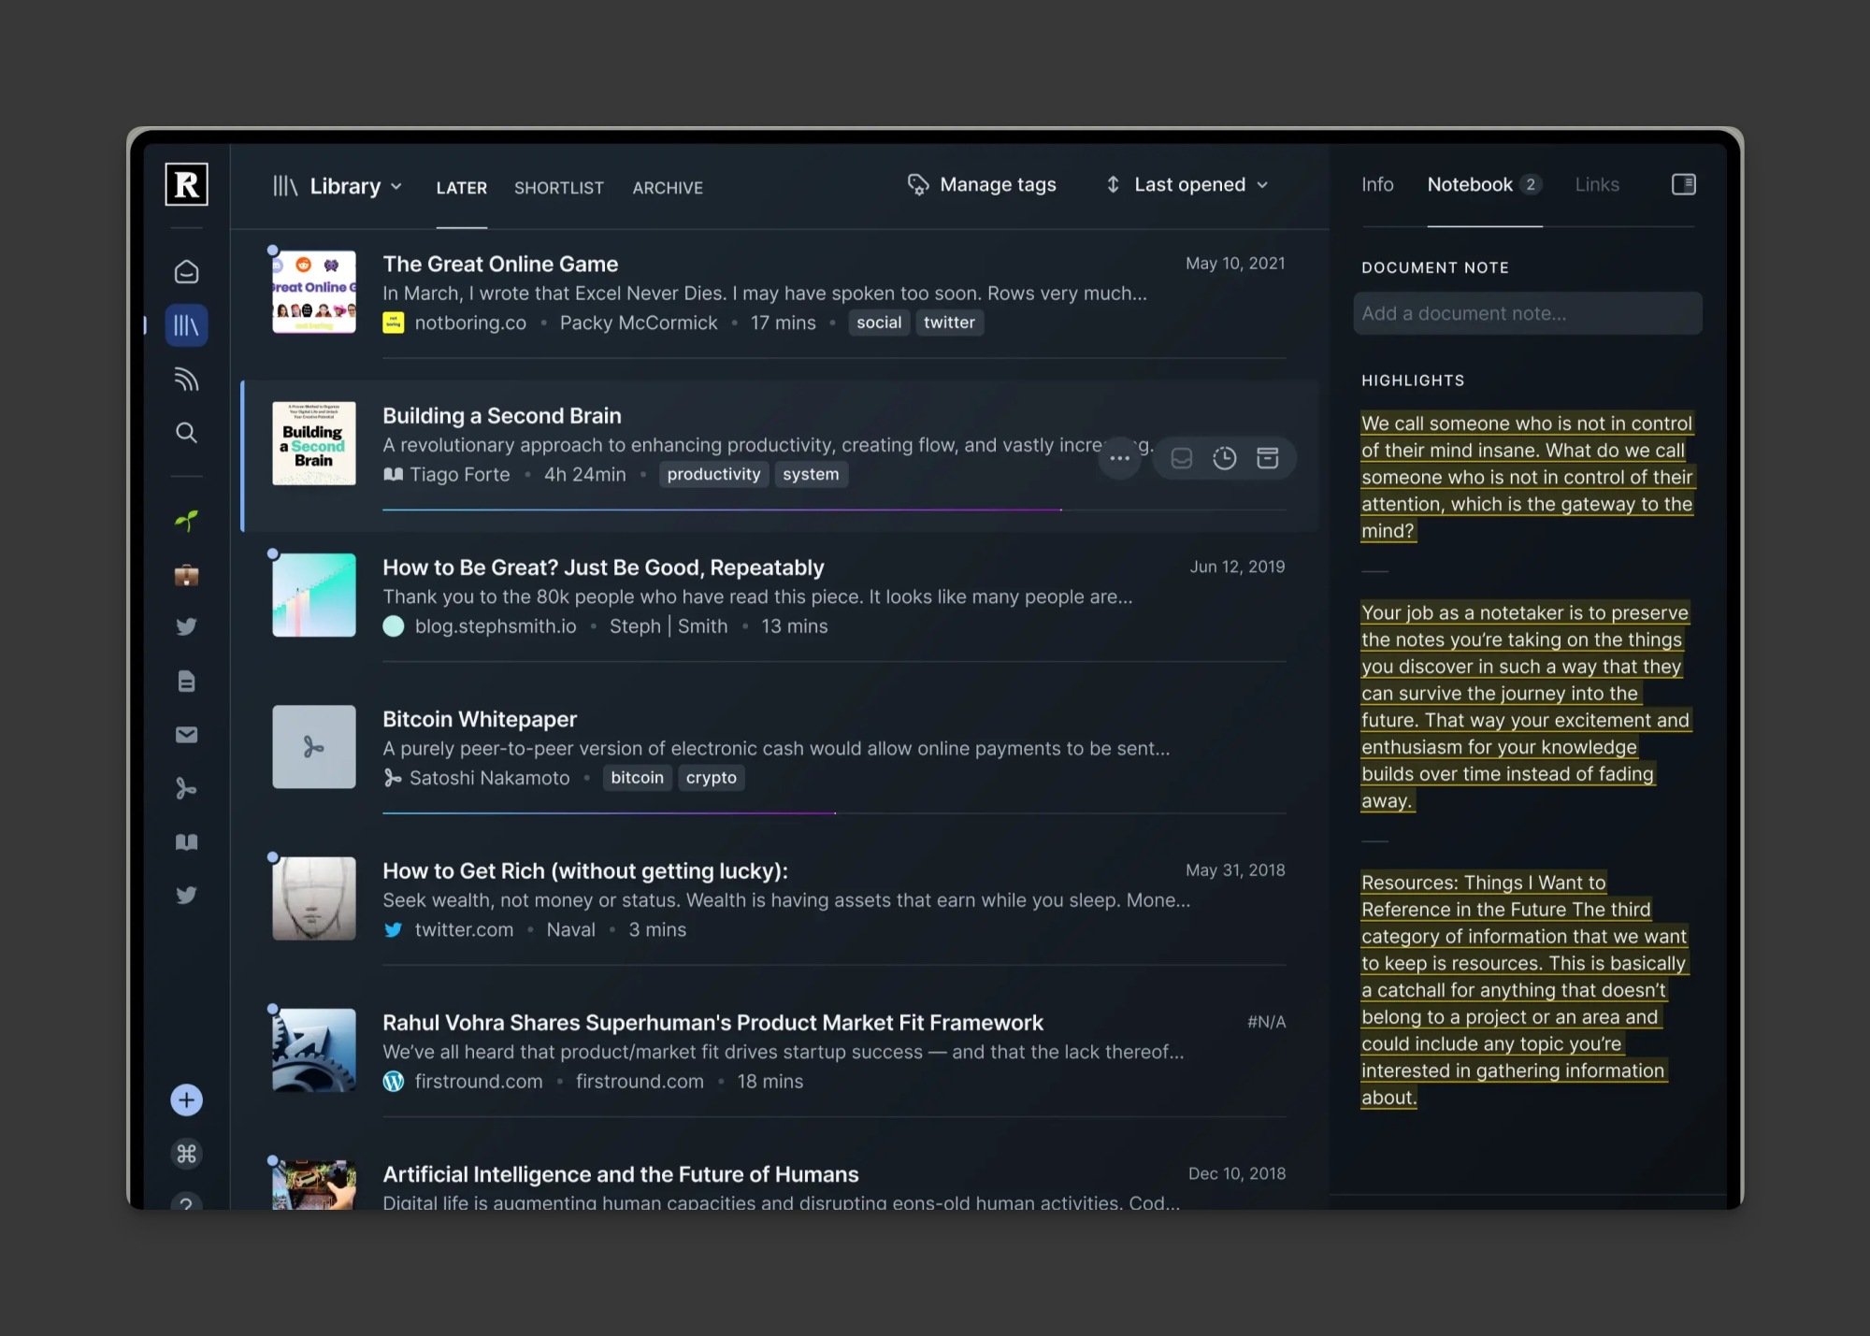
Task: Open the Home view in the sidebar
Action: 187,272
